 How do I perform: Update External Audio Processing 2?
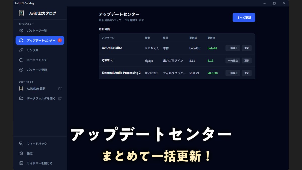(x=247, y=73)
